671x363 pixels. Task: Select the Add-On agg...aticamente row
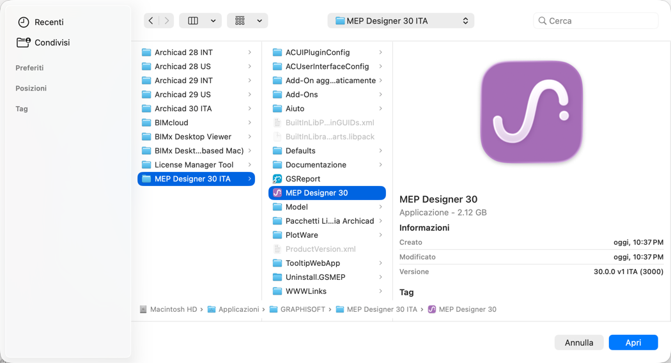(x=327, y=81)
